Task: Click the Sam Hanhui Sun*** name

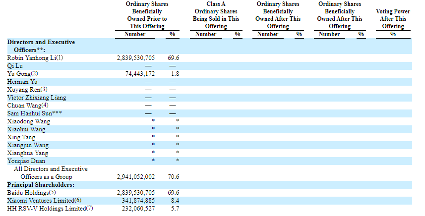Action: (x=34, y=113)
